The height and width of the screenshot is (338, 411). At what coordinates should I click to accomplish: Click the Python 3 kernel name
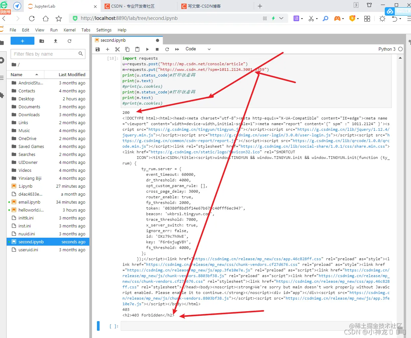click(x=387, y=49)
